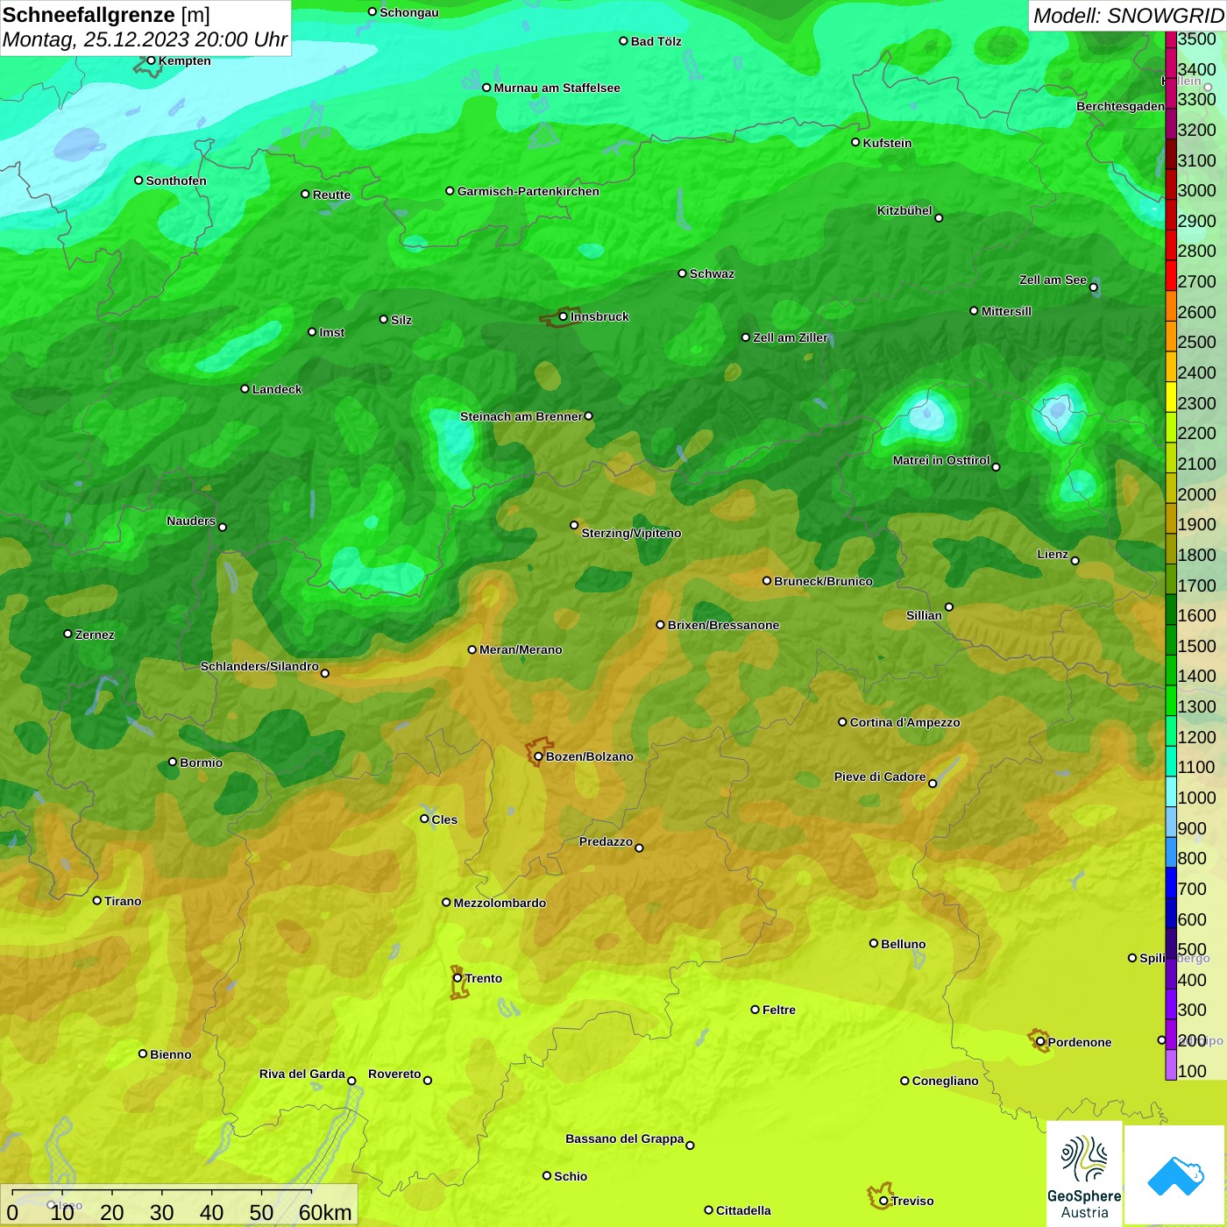Click the Imst label
The image size is (1227, 1227).
331,332
